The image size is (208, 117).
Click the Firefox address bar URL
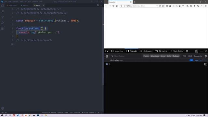pyautogui.click(x=136, y=6)
